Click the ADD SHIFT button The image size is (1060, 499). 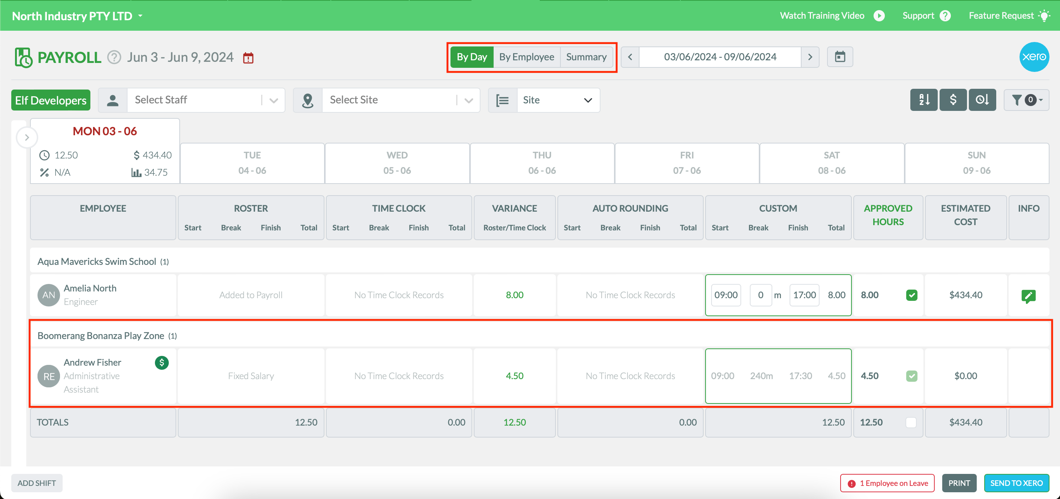[x=36, y=483]
